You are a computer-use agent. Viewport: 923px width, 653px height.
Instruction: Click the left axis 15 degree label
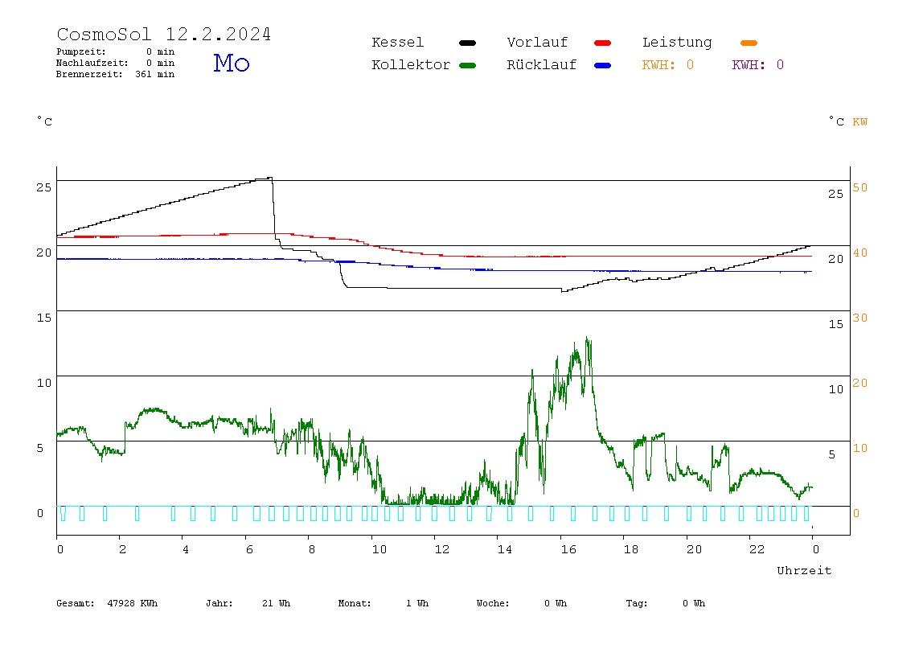pos(43,318)
